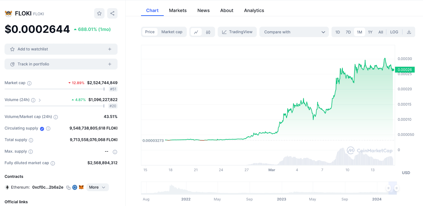The height and width of the screenshot is (206, 423).
Task: Click the green endpoint dot on the price line
Action: click(393, 70)
